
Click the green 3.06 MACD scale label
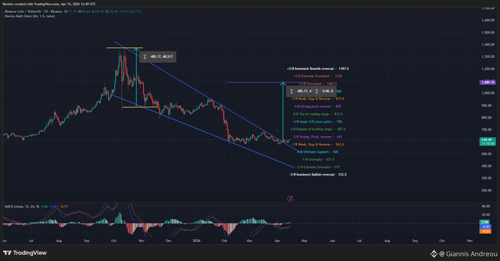[x=485, y=222]
